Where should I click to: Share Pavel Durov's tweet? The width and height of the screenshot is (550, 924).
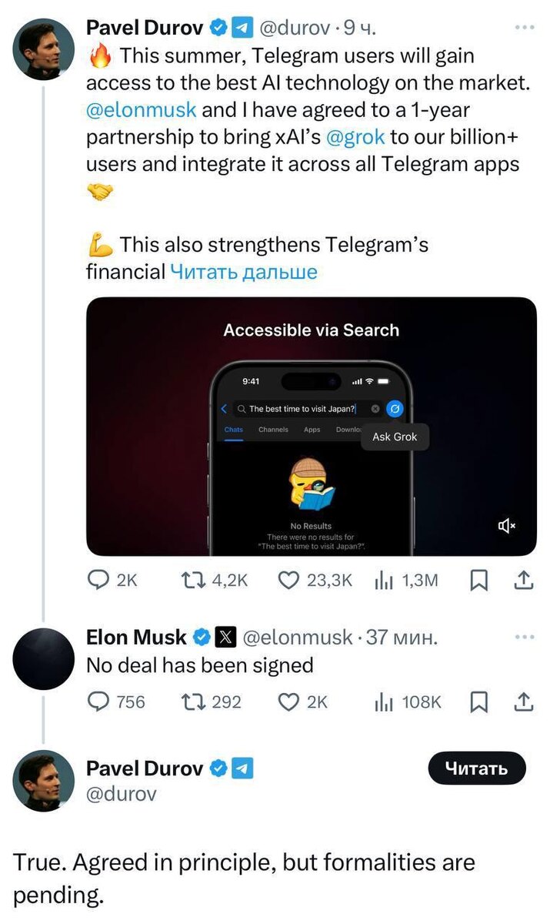click(523, 581)
